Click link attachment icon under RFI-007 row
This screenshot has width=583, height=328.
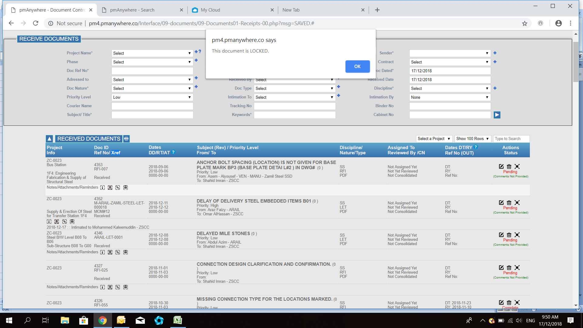[x=118, y=188]
